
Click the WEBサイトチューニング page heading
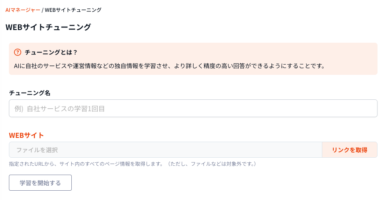[x=48, y=27]
